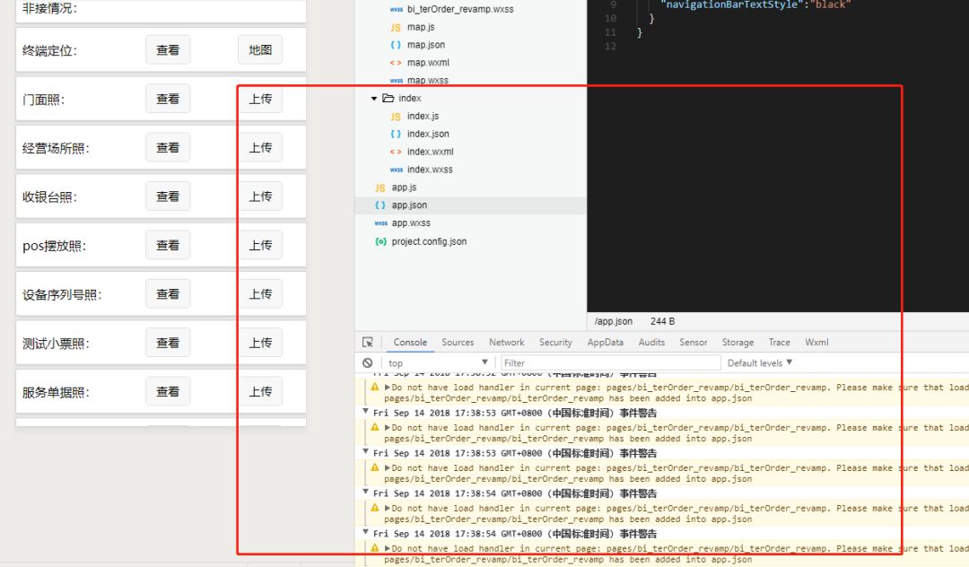Image resolution: width=969 pixels, height=567 pixels.
Task: Open the Trace tab
Action: 779,342
